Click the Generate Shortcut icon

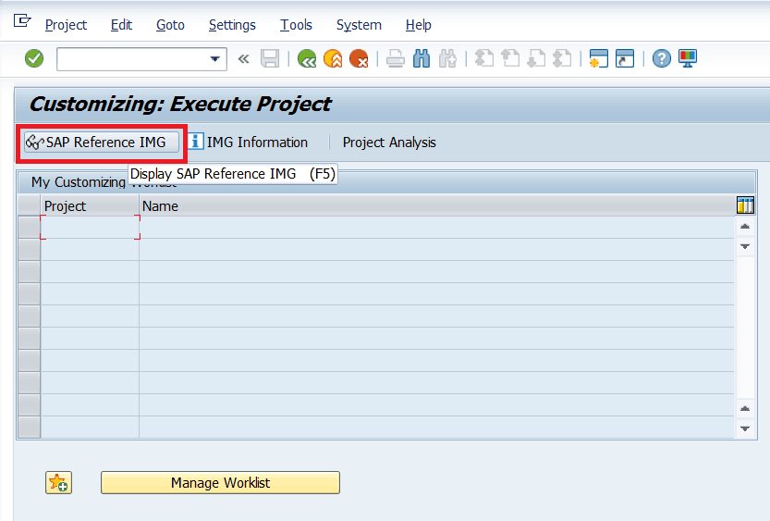[x=625, y=58]
